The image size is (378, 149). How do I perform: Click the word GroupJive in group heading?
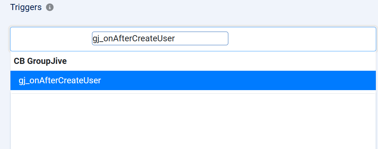coord(47,61)
